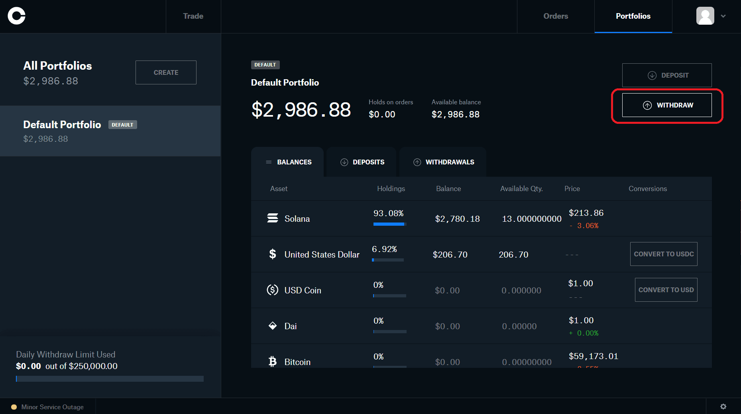Open the BALANCES tab
This screenshot has height=414, width=741.
(x=287, y=162)
